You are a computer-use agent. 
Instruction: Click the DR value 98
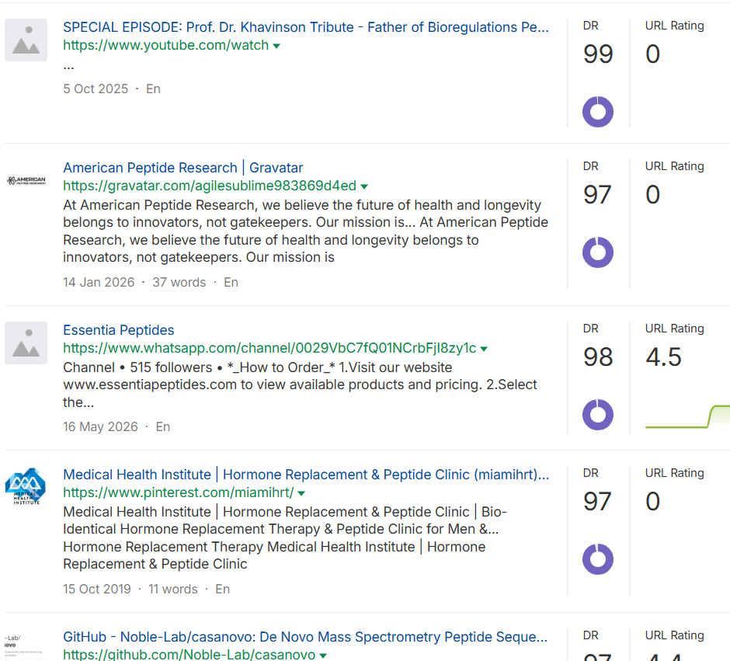pos(598,357)
